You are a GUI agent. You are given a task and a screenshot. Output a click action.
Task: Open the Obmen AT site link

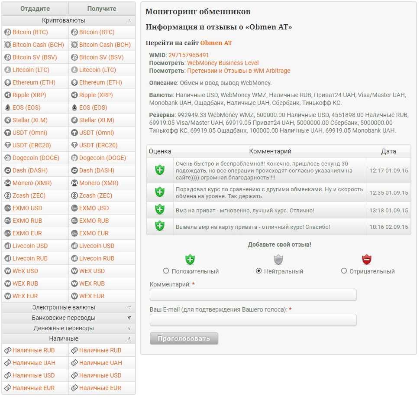pyautogui.click(x=216, y=43)
